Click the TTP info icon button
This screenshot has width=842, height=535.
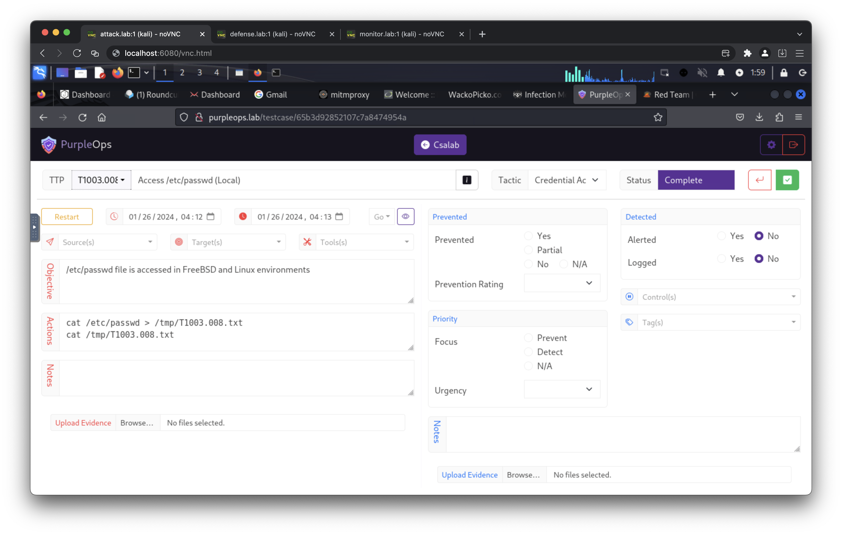tap(467, 180)
